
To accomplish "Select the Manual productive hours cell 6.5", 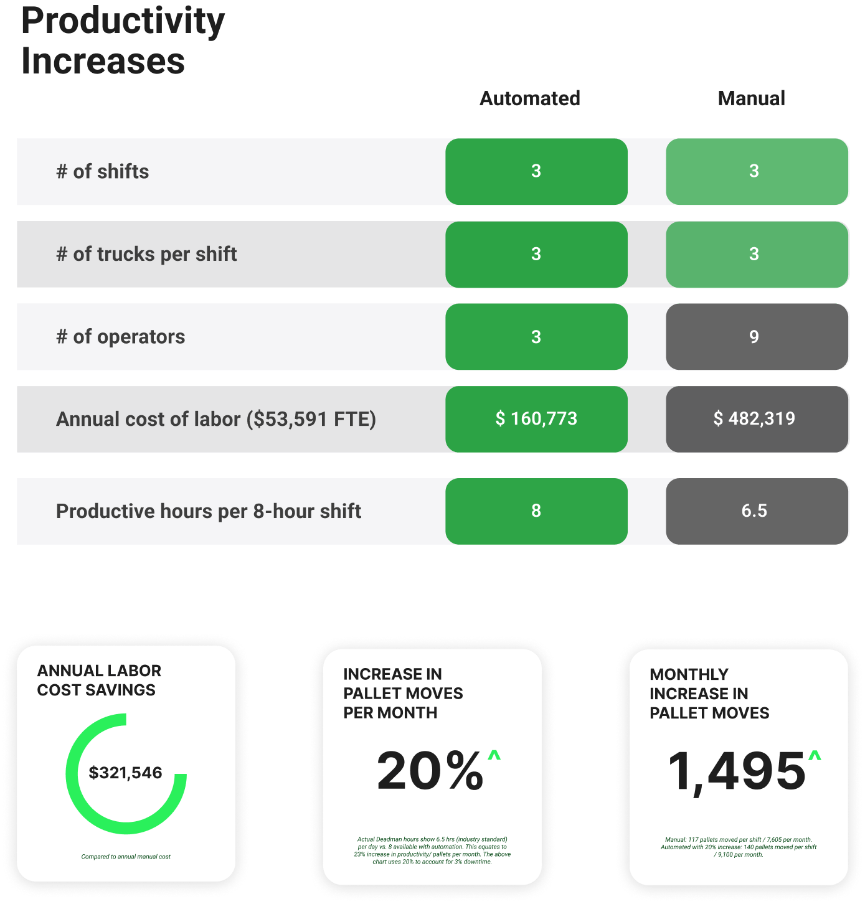I will click(754, 511).
